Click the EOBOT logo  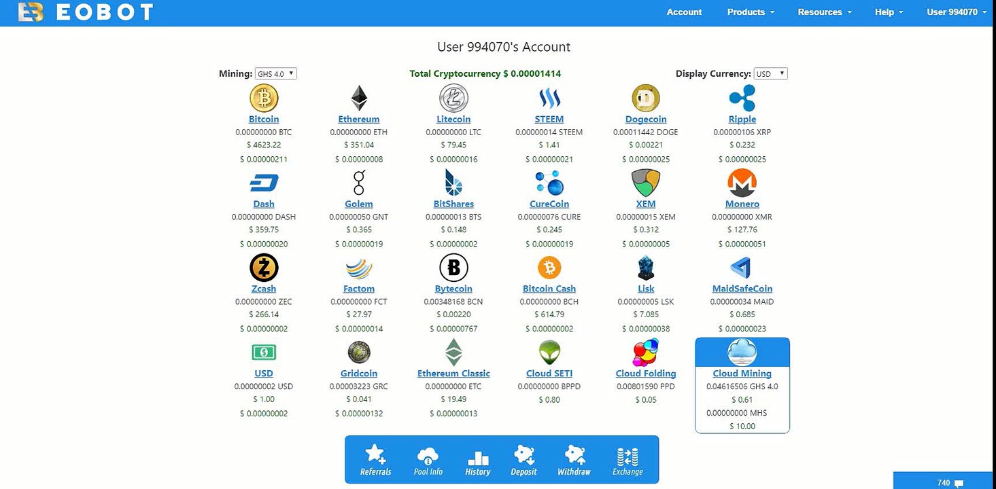tap(86, 12)
